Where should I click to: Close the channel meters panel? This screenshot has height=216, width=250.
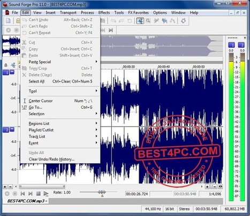click(x=245, y=38)
